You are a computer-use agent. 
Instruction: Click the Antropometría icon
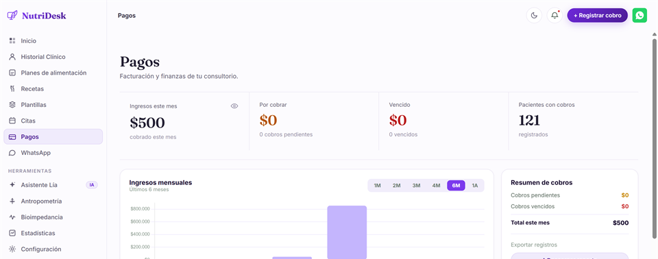12,201
